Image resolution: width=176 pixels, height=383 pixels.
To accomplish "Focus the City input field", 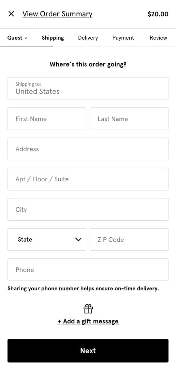I will coord(88,209).
